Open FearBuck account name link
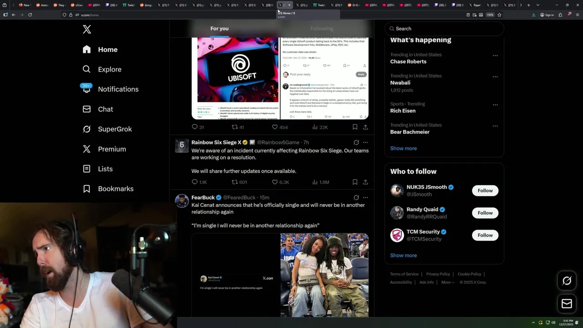583x328 pixels. pyautogui.click(x=203, y=197)
